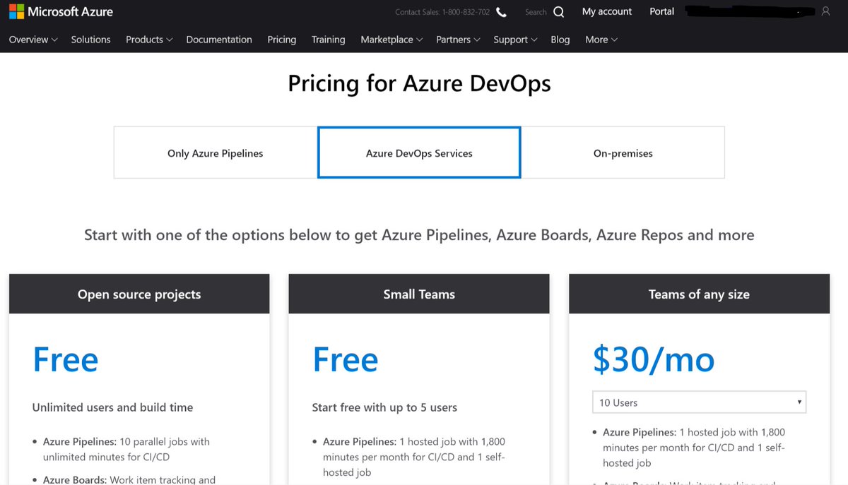Open the Training page
This screenshot has height=485, width=848.
pyautogui.click(x=329, y=40)
